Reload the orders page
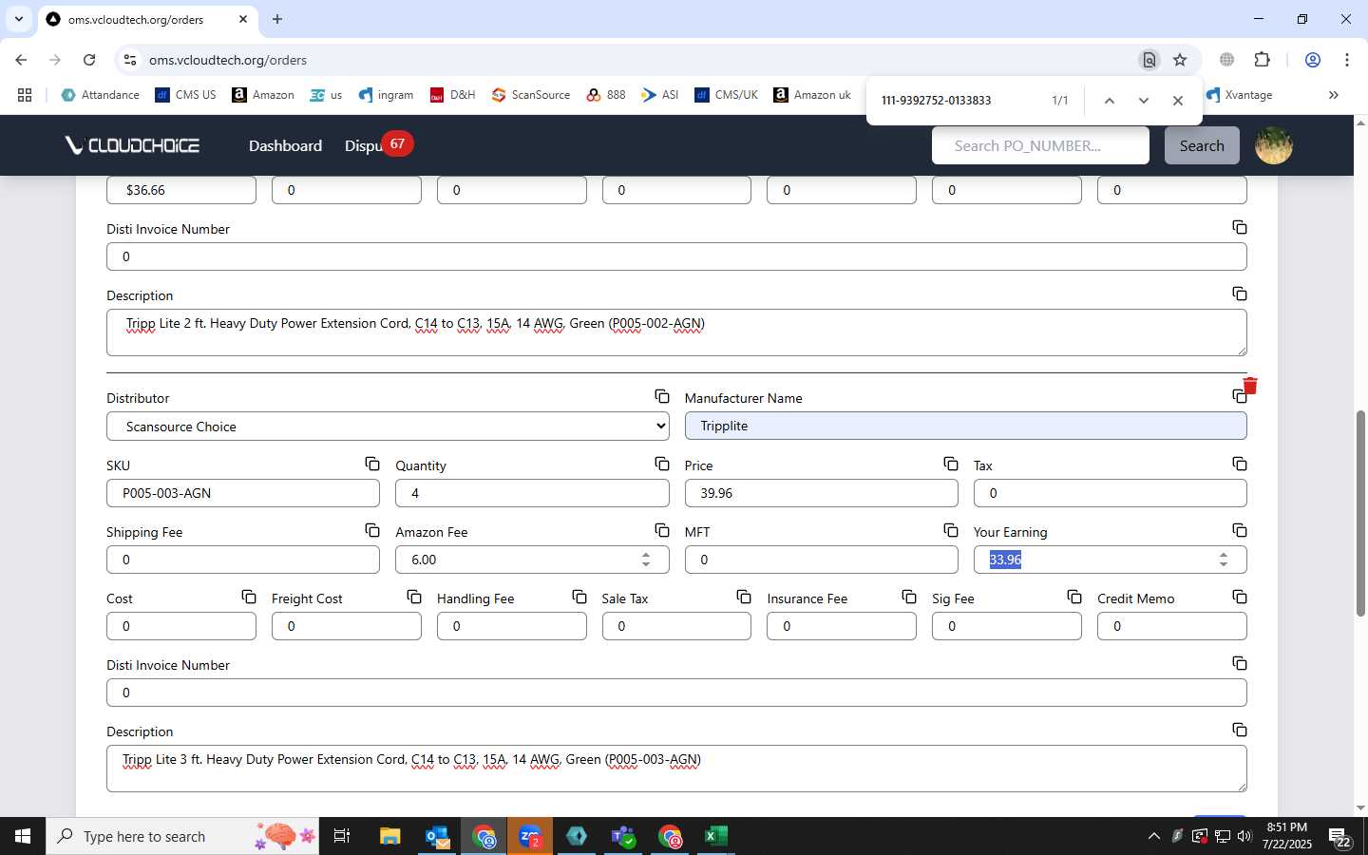 (89, 60)
